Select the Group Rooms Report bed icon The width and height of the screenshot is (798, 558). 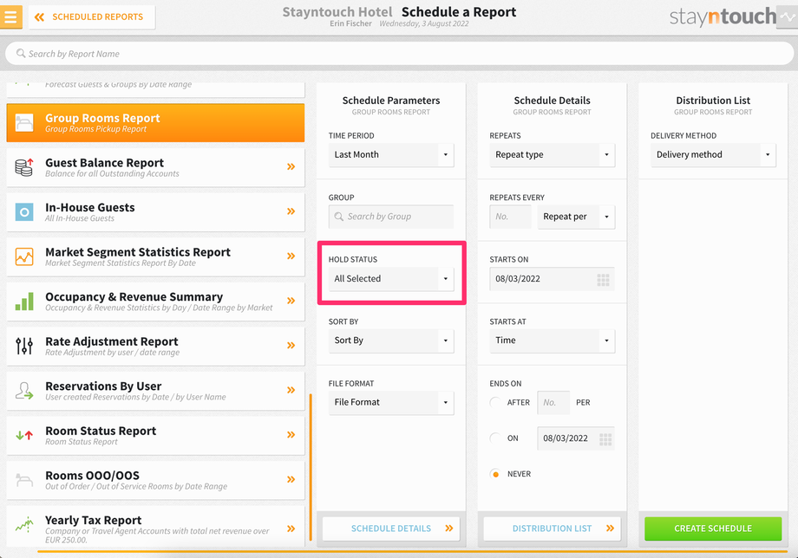tap(24, 122)
